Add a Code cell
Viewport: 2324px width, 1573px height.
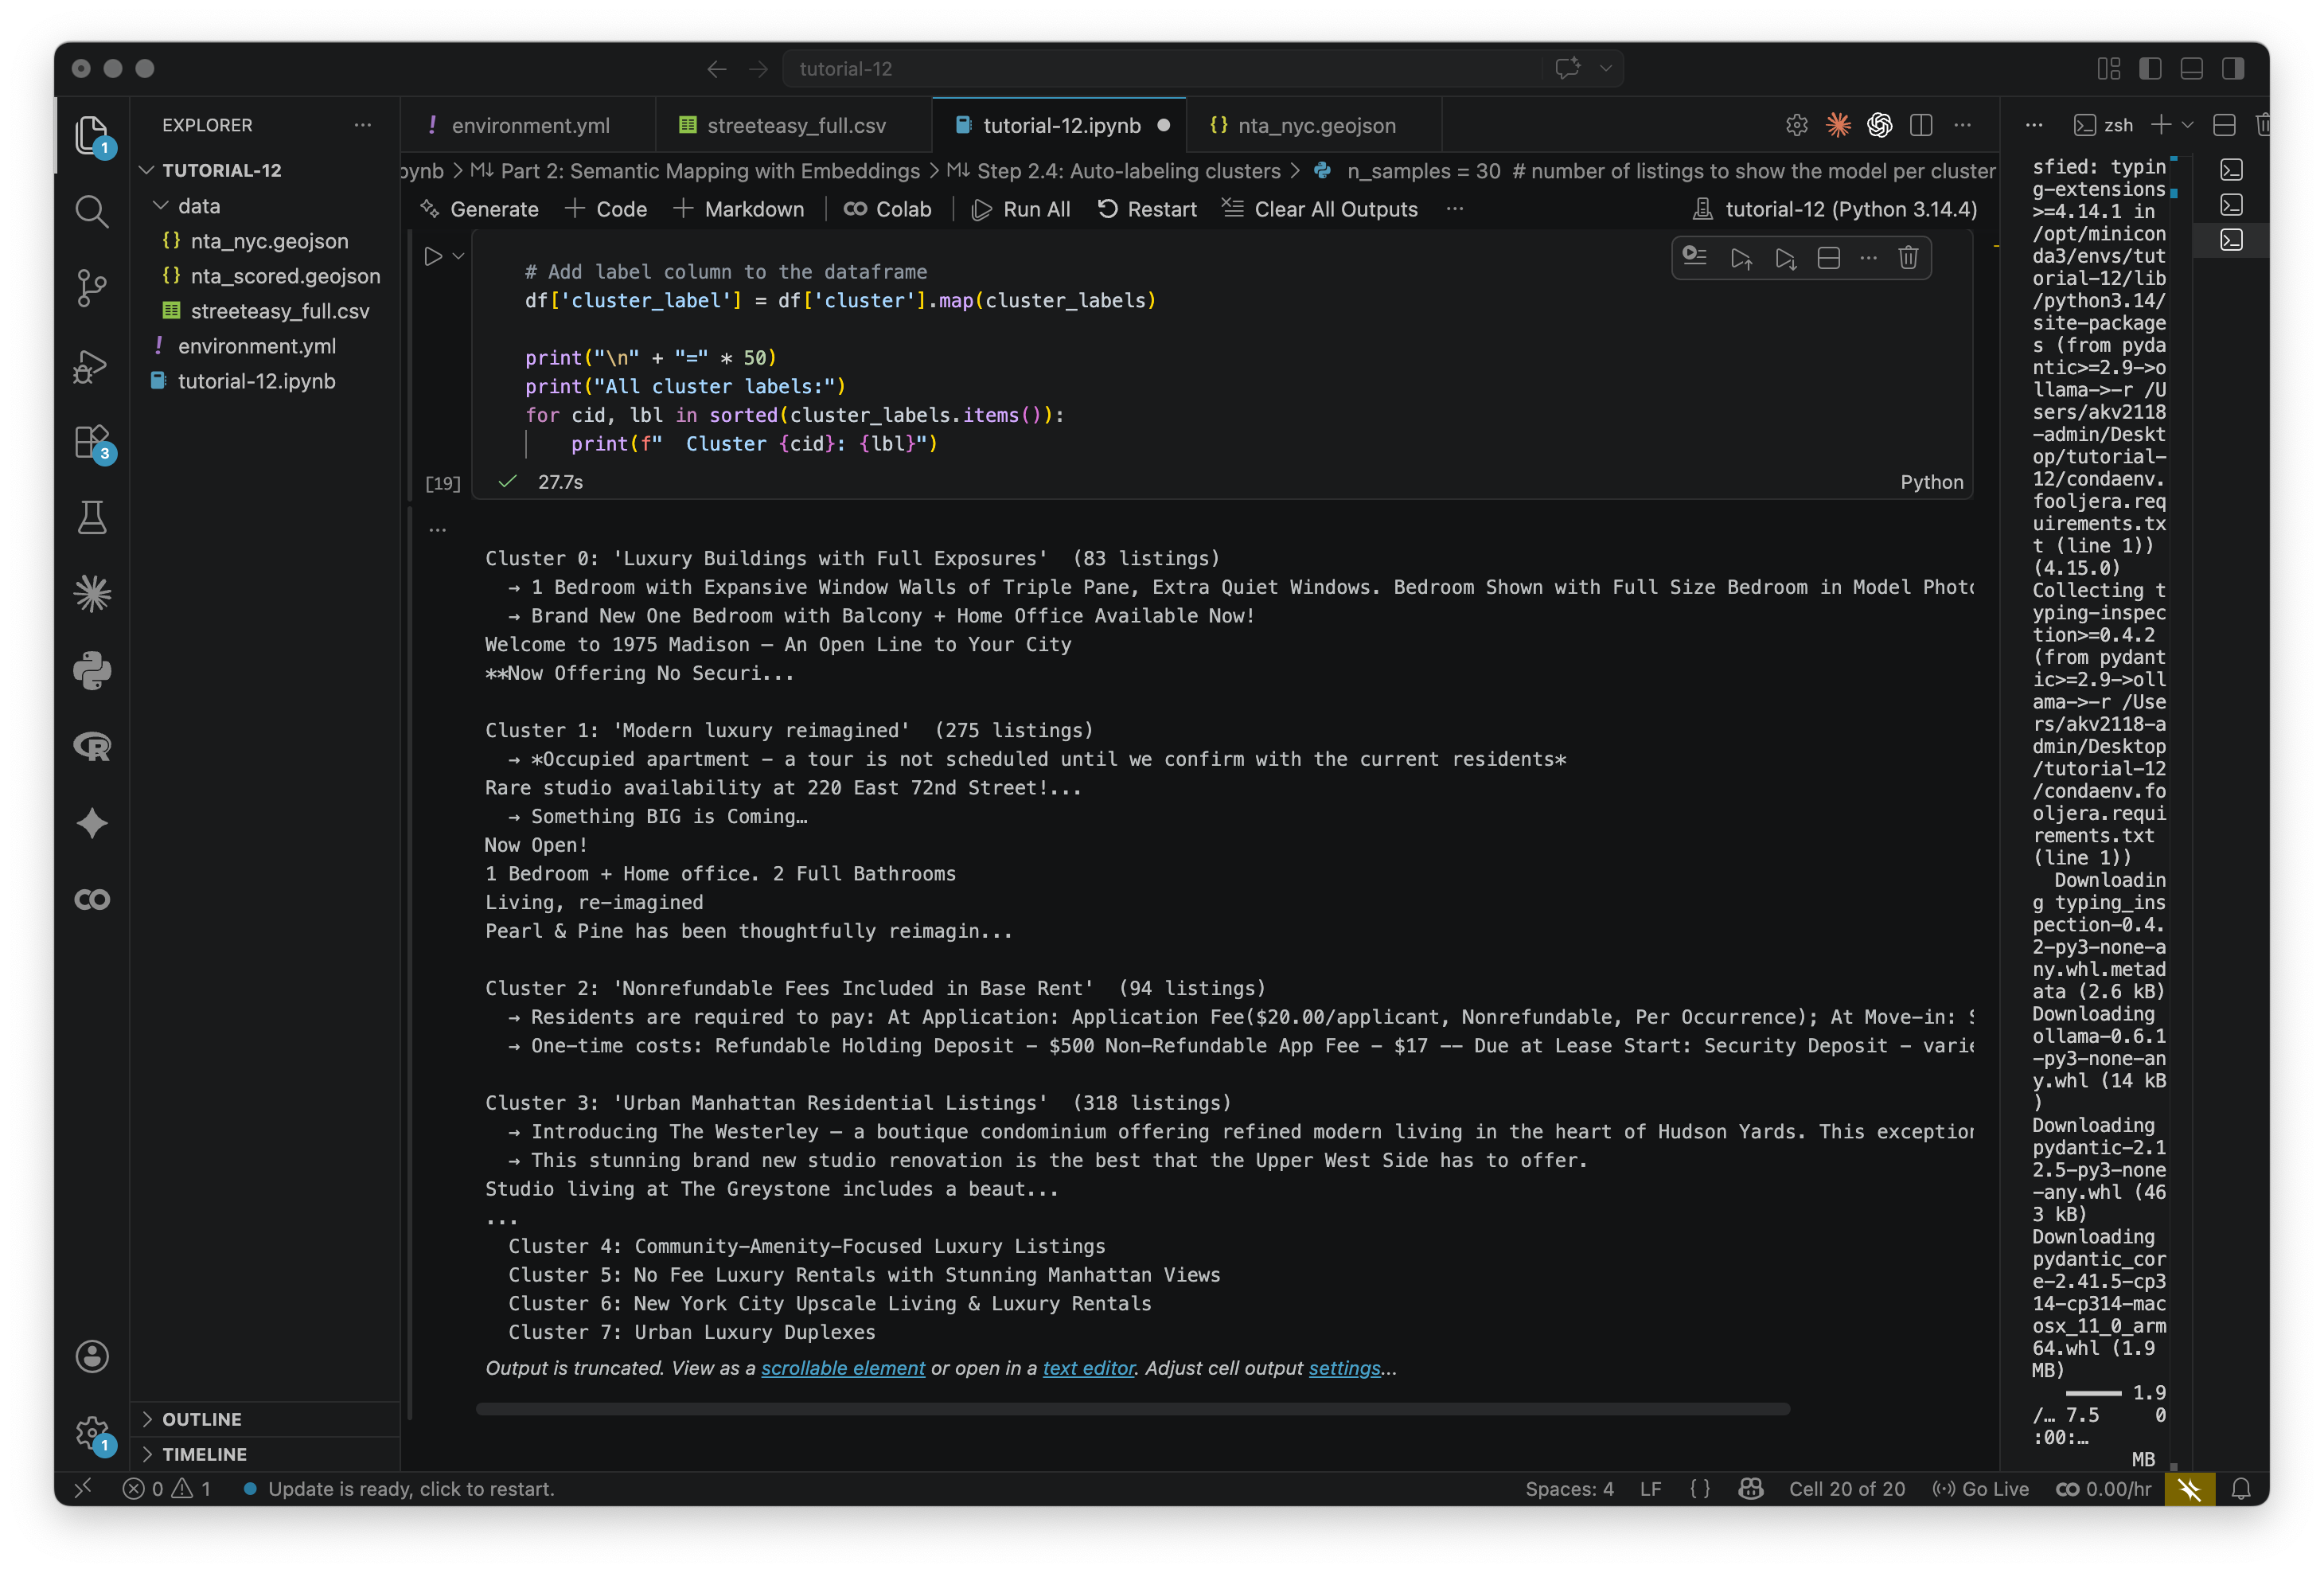pyautogui.click(x=606, y=209)
